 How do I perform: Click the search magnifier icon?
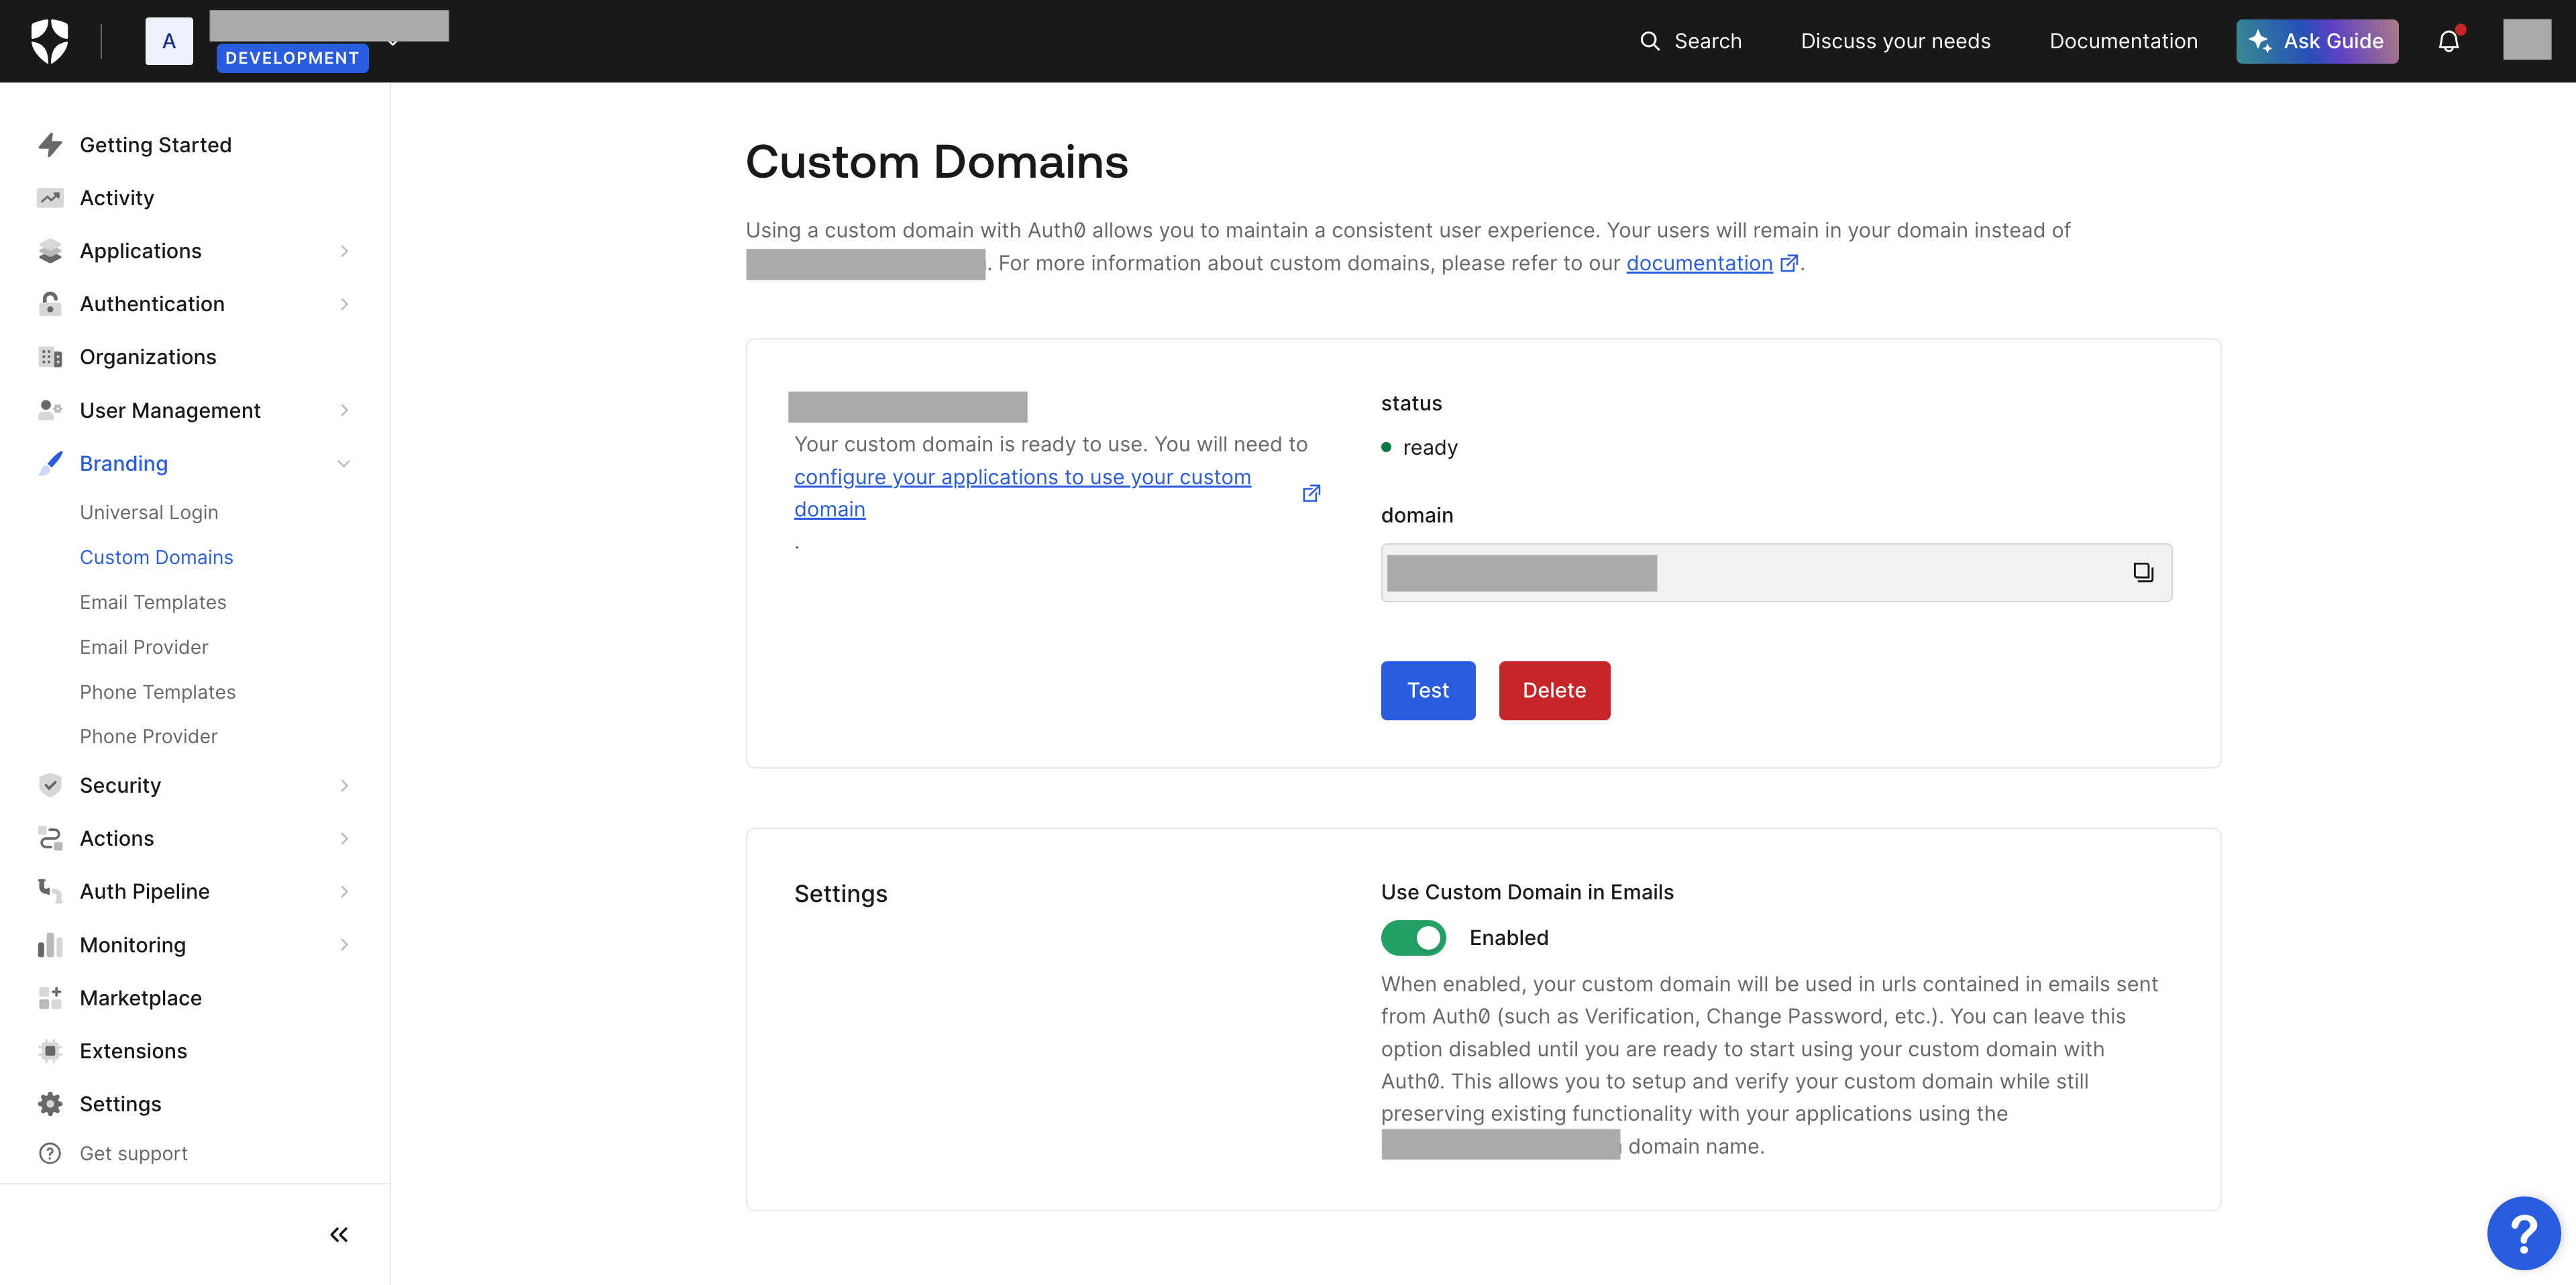click(1650, 41)
